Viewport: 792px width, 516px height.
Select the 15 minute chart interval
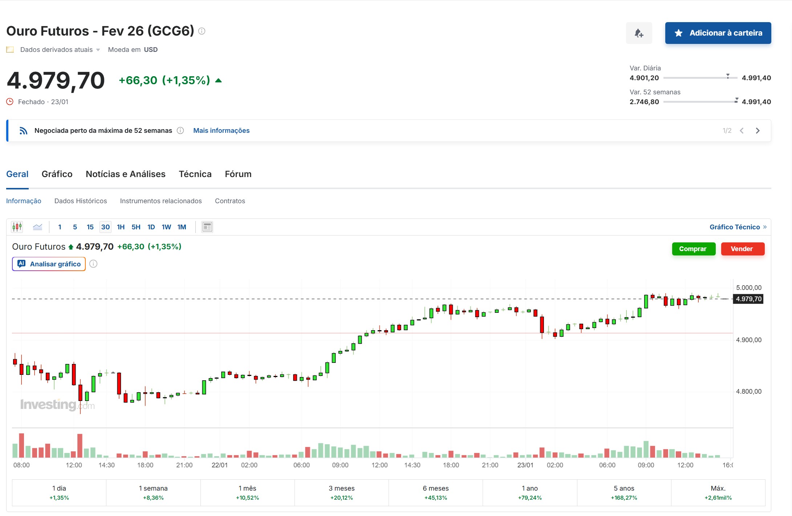(90, 227)
